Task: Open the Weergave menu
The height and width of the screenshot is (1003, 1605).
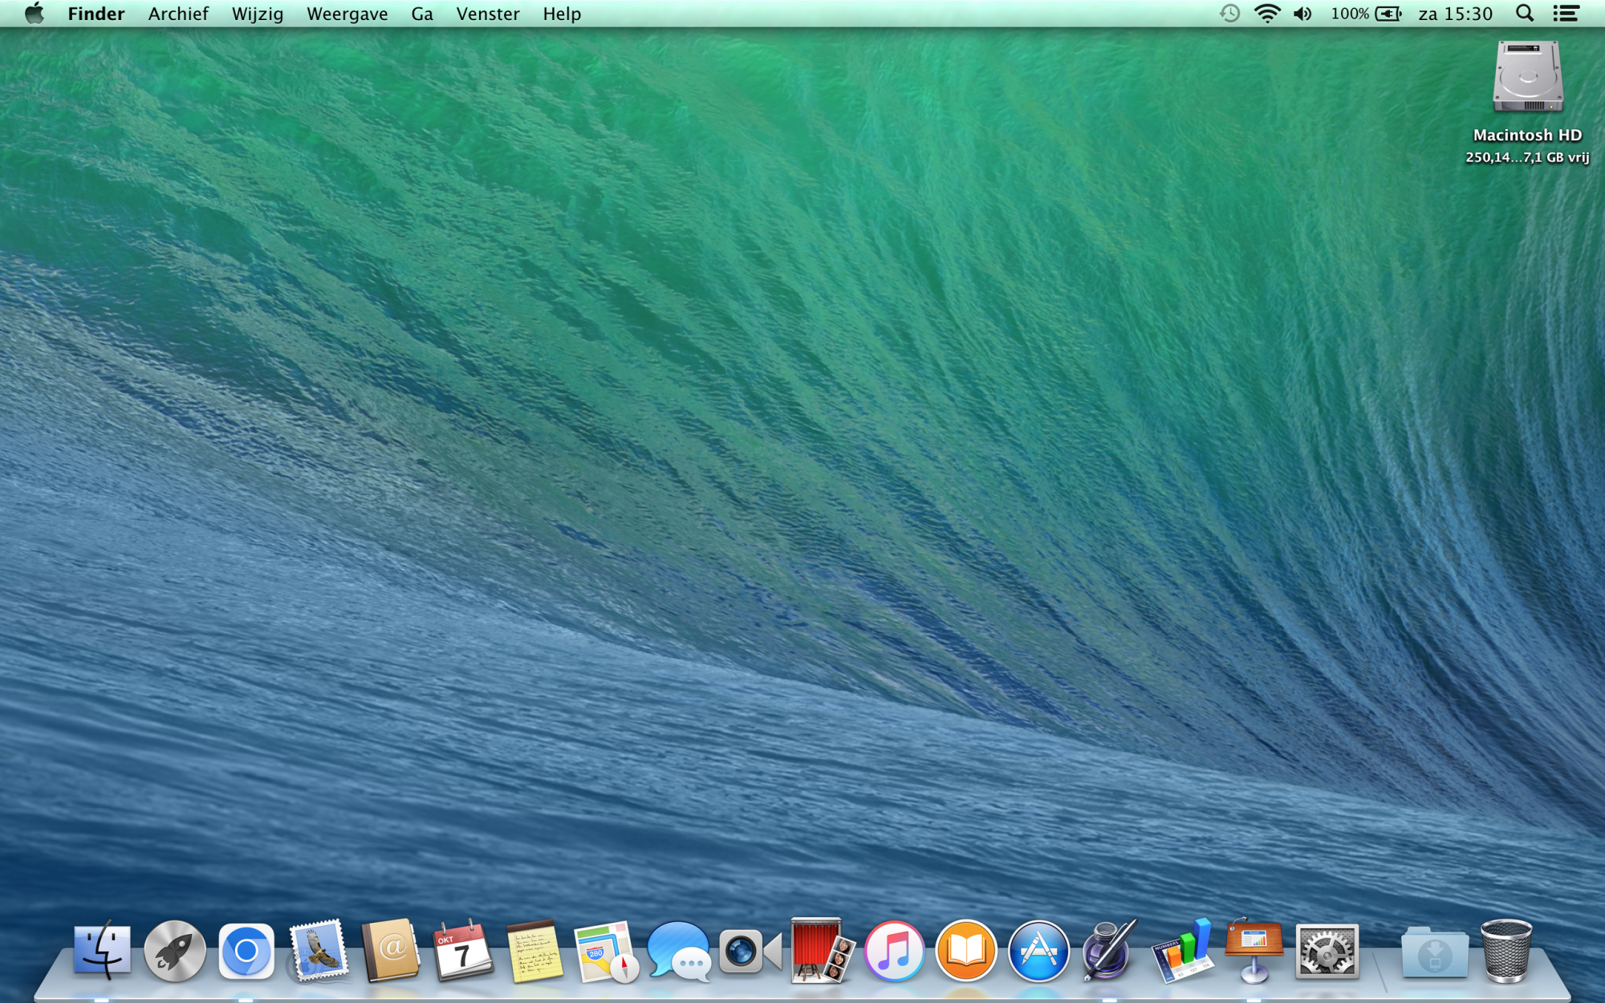Action: pyautogui.click(x=347, y=14)
